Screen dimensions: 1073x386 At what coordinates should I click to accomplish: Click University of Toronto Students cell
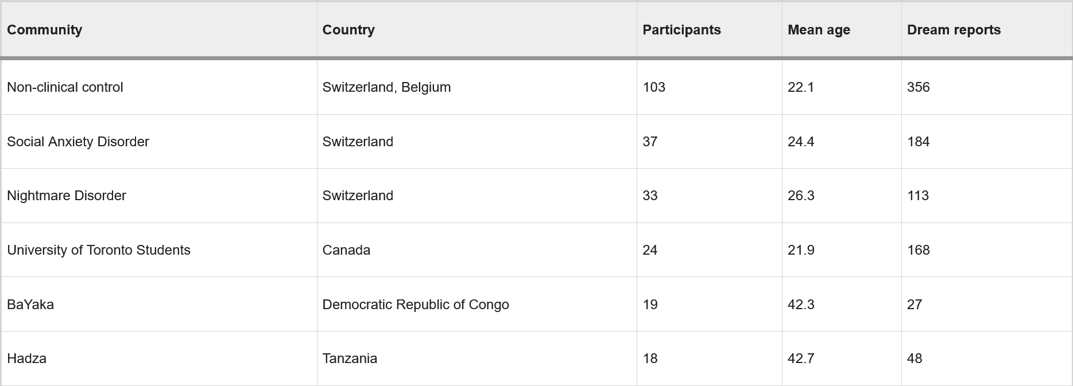pyautogui.click(x=99, y=250)
